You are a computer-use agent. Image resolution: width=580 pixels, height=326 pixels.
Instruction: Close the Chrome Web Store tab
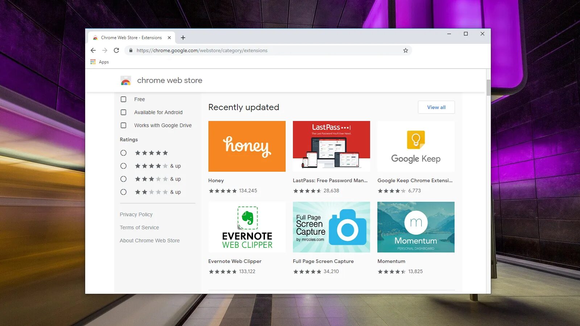click(169, 38)
